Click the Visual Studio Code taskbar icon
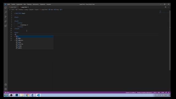 pos(38,95)
